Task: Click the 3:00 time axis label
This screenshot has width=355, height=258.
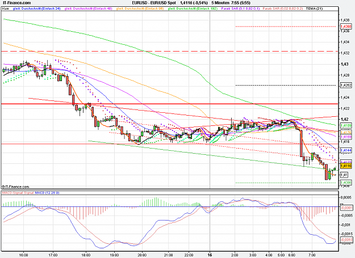Action: pos(253,255)
